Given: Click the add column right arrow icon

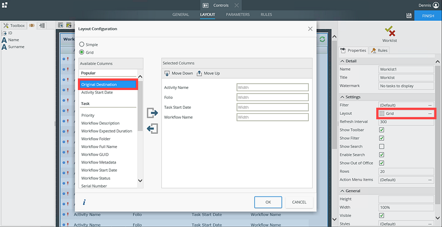Looking at the screenshot, I should click(x=152, y=113).
